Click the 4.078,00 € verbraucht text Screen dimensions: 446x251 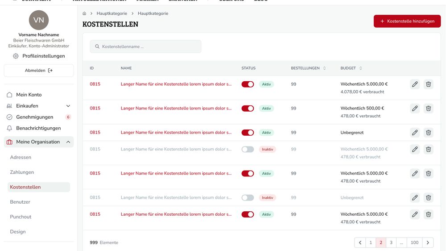[362, 92]
